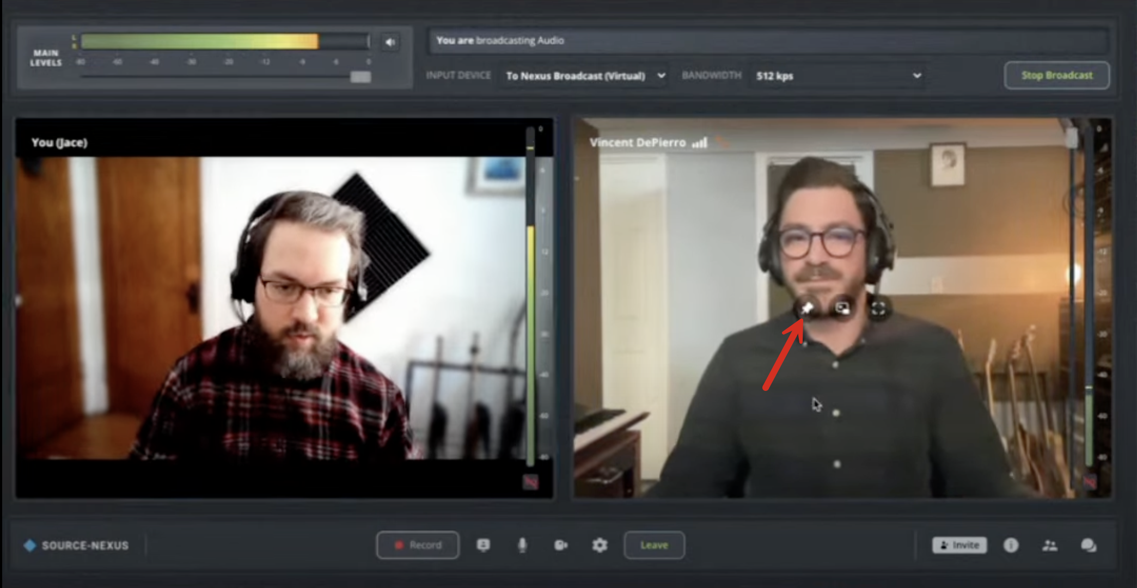Open picture-in-picture for Vincent's video
Image resolution: width=1137 pixels, height=588 pixels.
click(842, 309)
